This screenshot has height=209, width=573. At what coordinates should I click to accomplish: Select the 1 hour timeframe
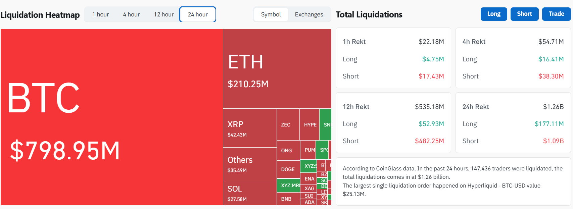click(x=101, y=14)
